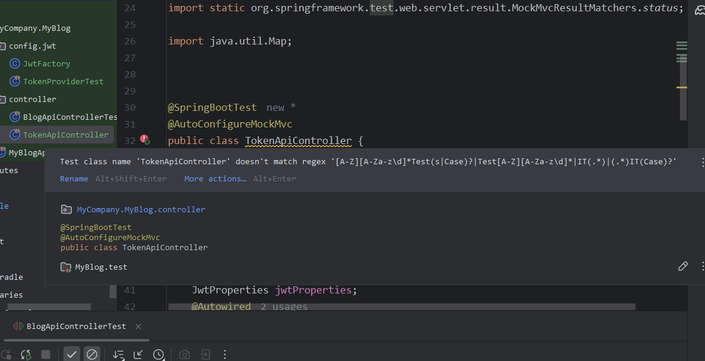This screenshot has height=361, width=705.
Task: Open the tooltip options three-dot menu
Action: pos(702,162)
